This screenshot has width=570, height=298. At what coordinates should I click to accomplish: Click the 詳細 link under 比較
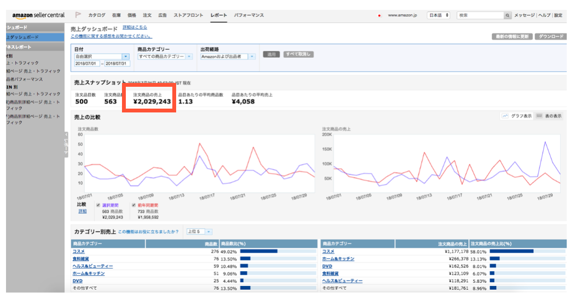(x=83, y=211)
